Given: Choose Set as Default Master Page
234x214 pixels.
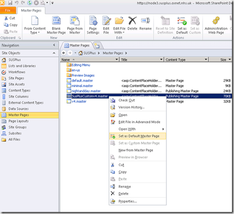Looking at the screenshot, I should (137, 136).
